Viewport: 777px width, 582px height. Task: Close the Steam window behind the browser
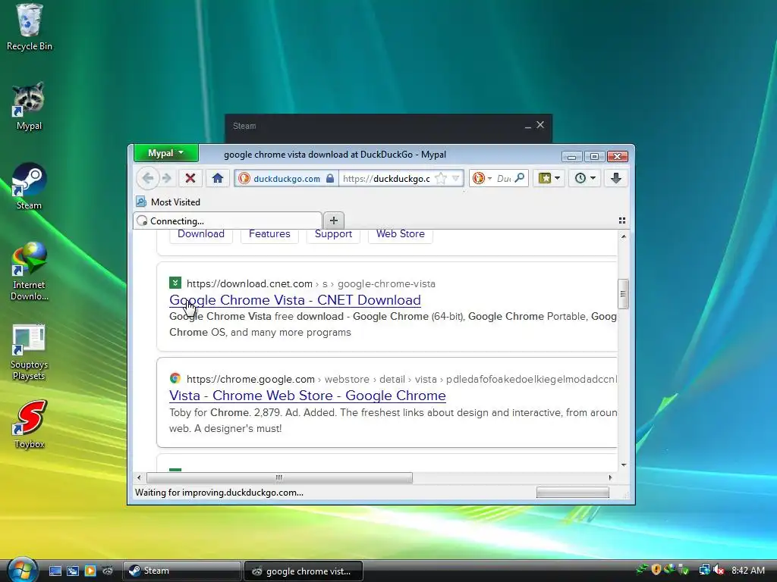click(x=540, y=125)
